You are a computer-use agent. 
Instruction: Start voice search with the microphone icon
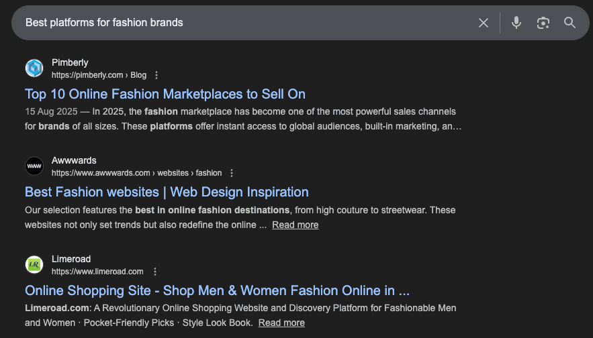[x=516, y=23]
